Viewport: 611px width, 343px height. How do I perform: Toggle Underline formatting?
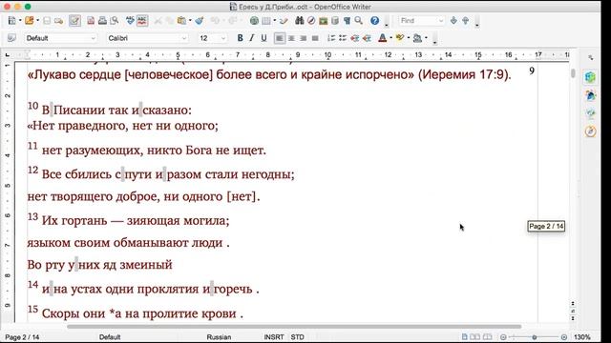coord(263,38)
